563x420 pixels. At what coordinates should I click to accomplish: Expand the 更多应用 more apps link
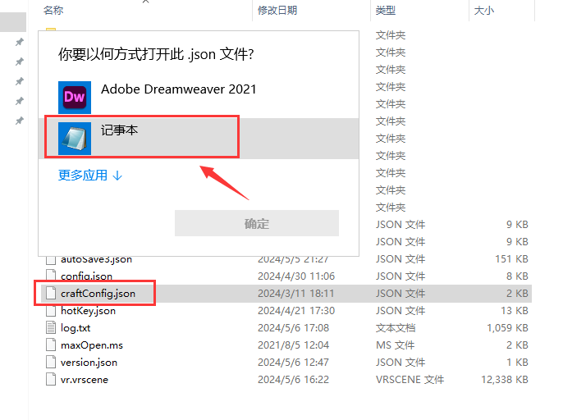90,176
